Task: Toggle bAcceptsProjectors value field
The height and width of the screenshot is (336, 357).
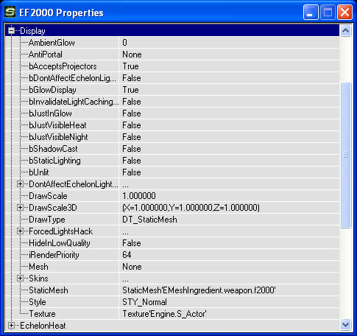Action: pyautogui.click(x=229, y=66)
